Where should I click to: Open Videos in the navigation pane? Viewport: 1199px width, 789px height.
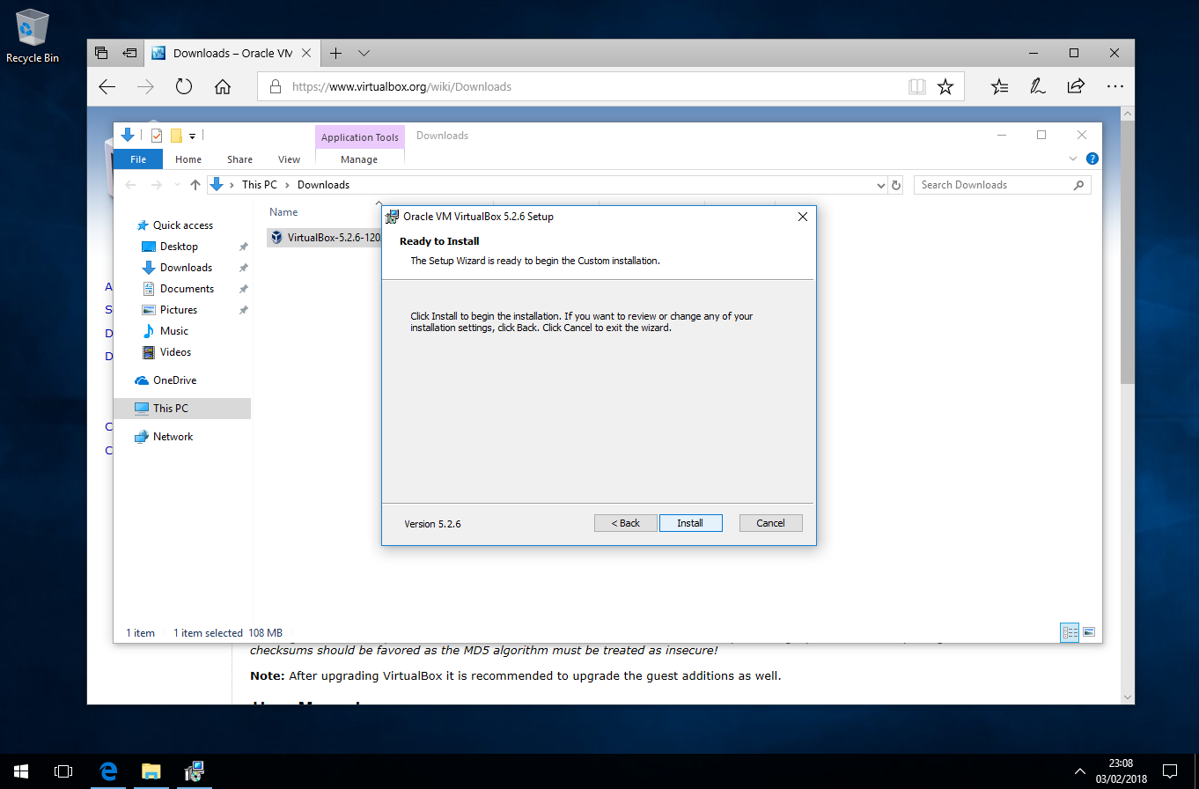click(175, 352)
